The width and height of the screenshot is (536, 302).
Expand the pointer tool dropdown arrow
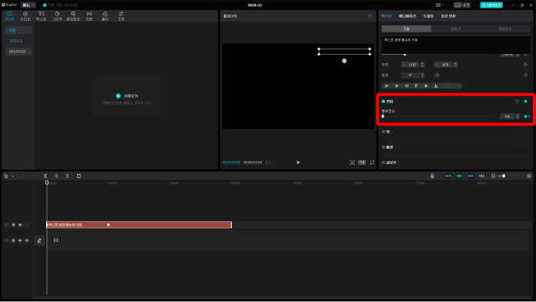[x=12, y=176]
